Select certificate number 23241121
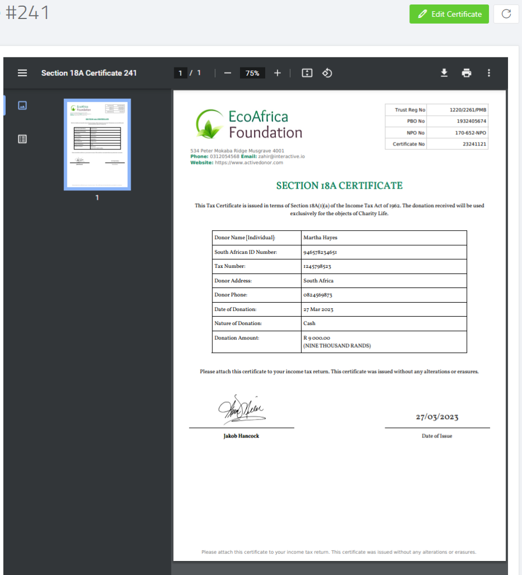The width and height of the screenshot is (522, 575). [x=474, y=144]
